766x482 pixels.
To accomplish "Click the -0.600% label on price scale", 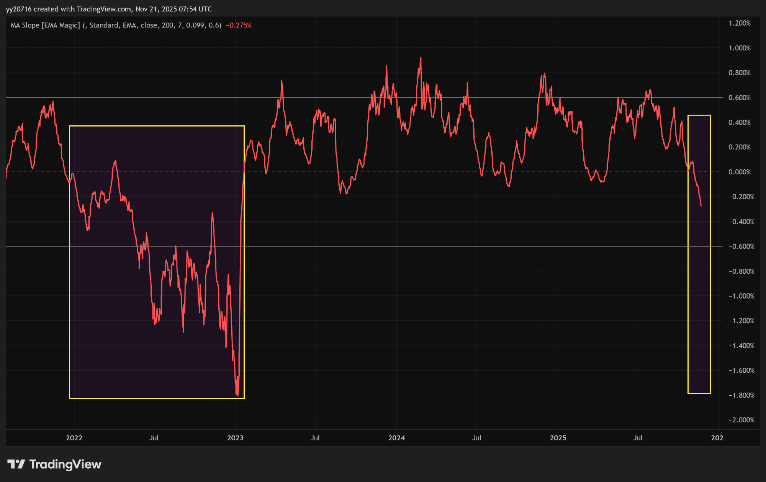I will (x=741, y=247).
